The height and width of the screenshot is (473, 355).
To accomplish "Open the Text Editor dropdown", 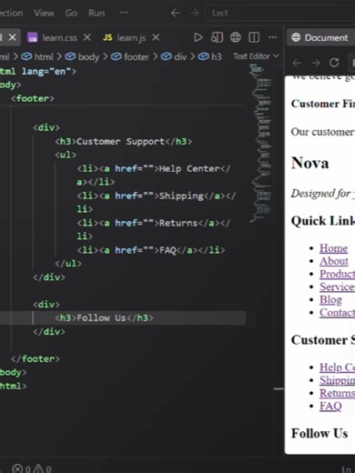I will tap(256, 56).
